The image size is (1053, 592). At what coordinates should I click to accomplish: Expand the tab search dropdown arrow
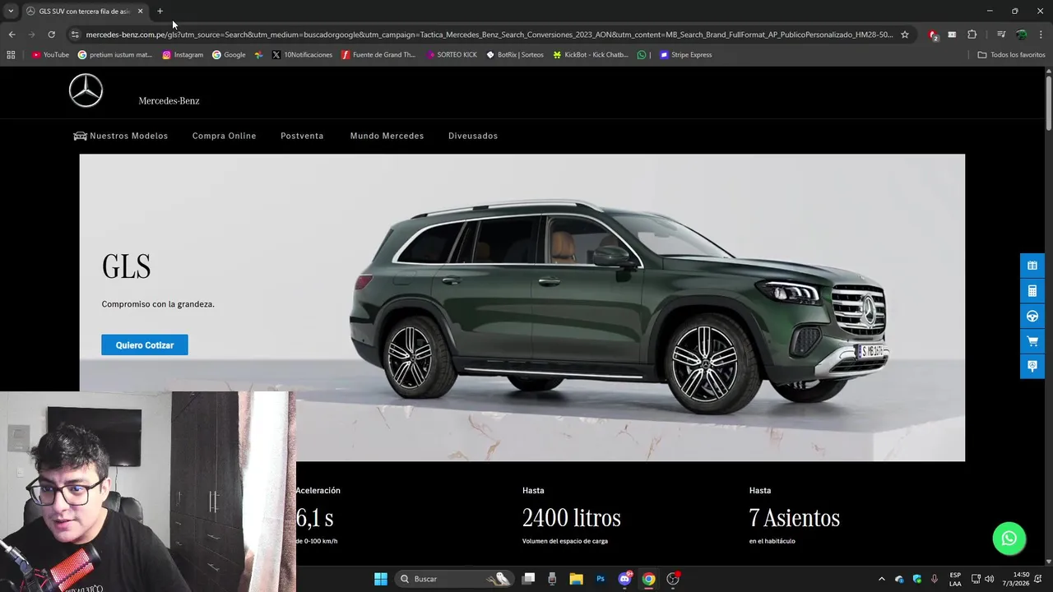click(x=11, y=12)
